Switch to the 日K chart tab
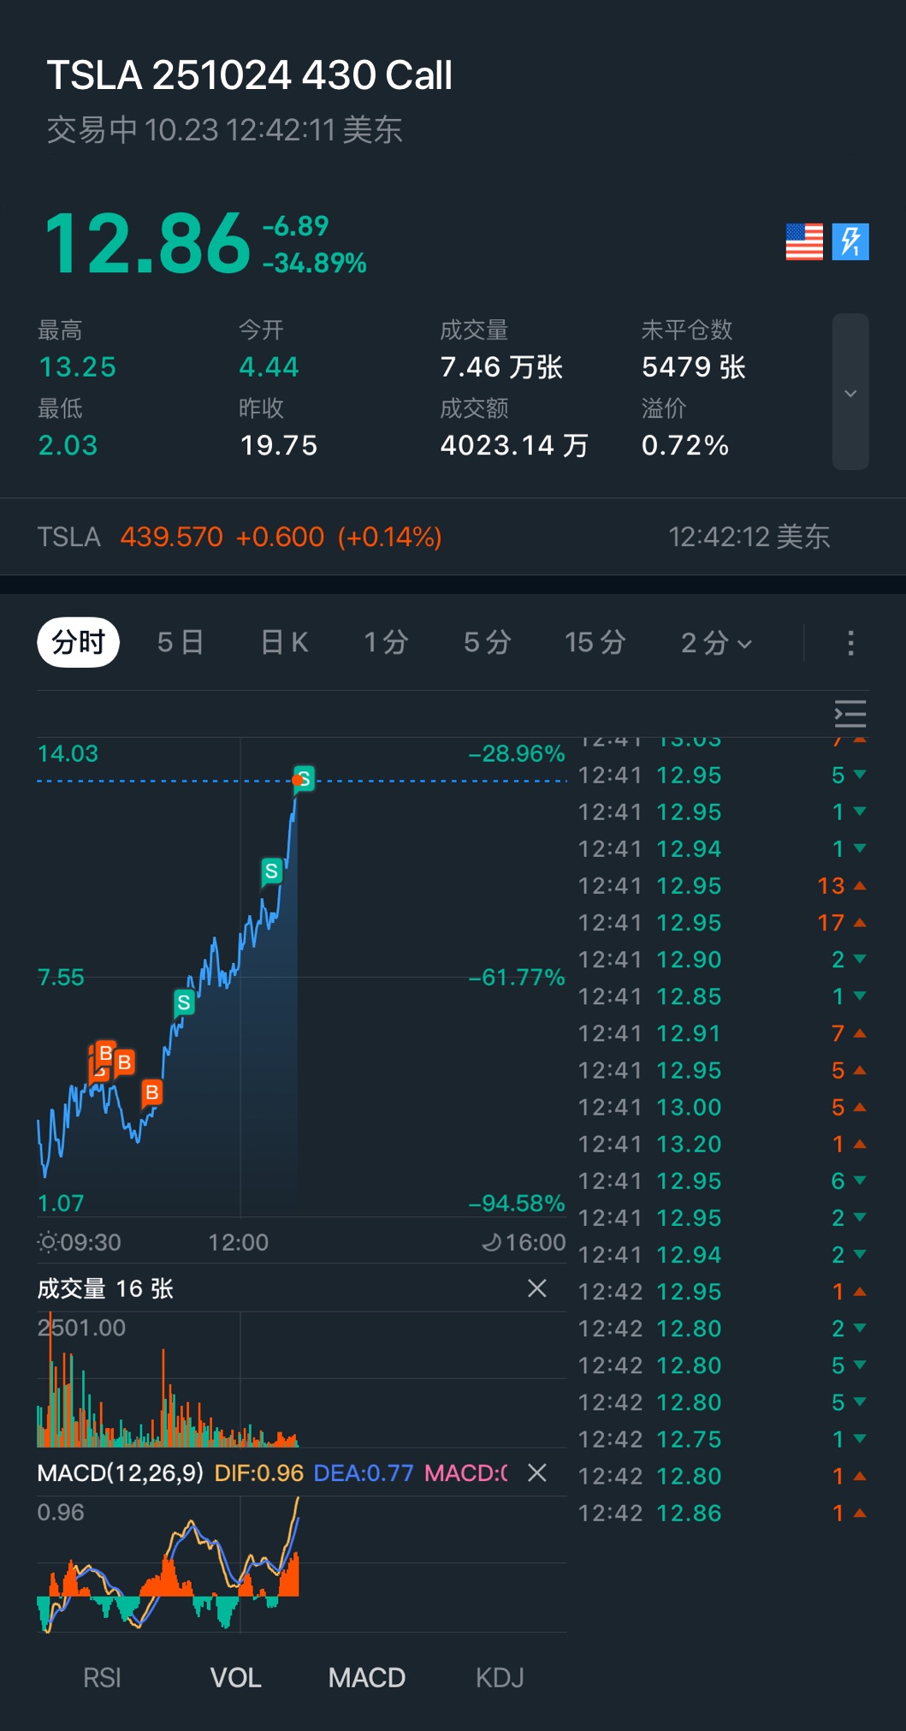The height and width of the screenshot is (1731, 906). coord(284,642)
